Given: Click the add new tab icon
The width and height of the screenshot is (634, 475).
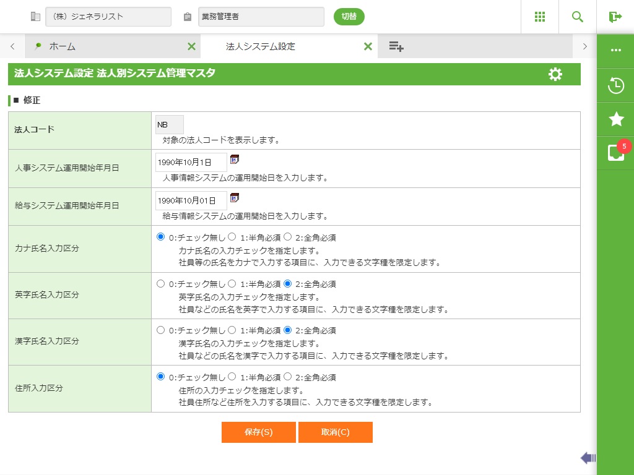Looking at the screenshot, I should (x=396, y=46).
